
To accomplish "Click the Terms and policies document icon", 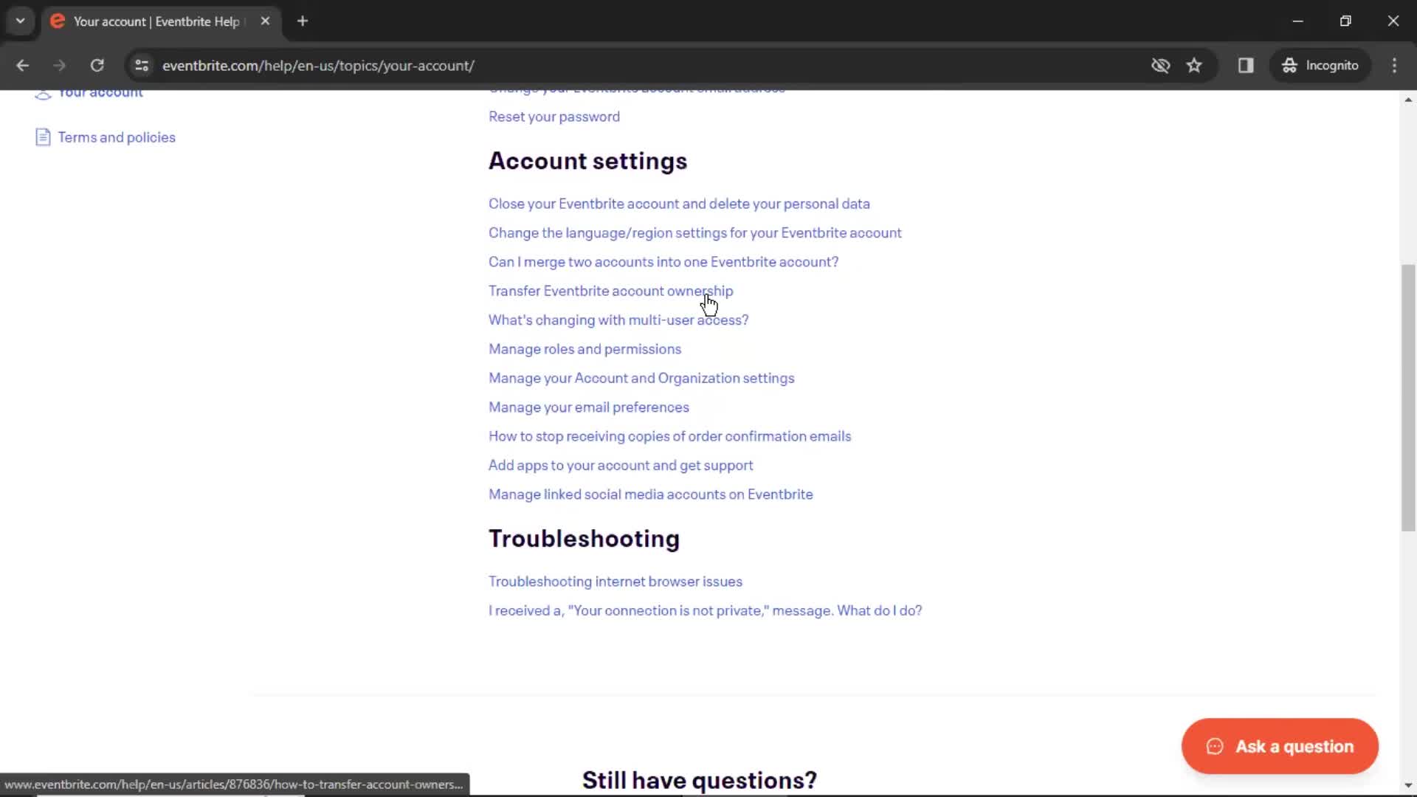I will 43,137.
